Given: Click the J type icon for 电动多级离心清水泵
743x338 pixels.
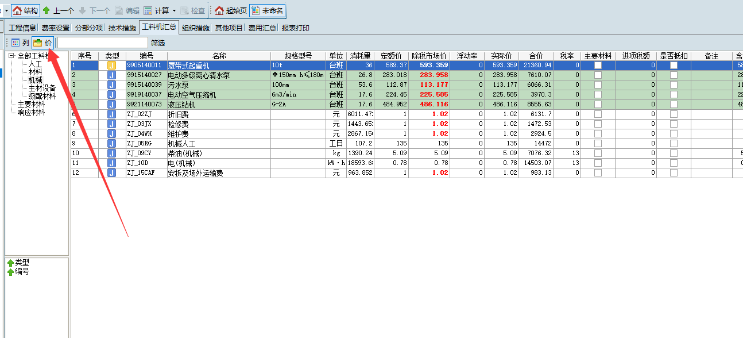Looking at the screenshot, I should pyautogui.click(x=112, y=75).
